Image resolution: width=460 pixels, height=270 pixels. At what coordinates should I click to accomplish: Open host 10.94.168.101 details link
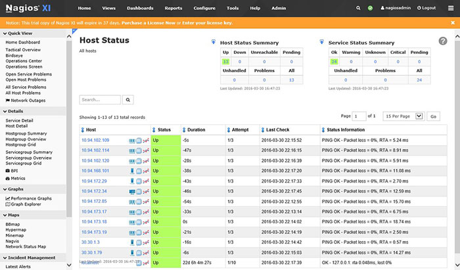pos(95,171)
